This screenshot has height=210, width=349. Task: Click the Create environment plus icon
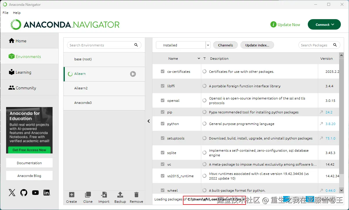point(72,195)
